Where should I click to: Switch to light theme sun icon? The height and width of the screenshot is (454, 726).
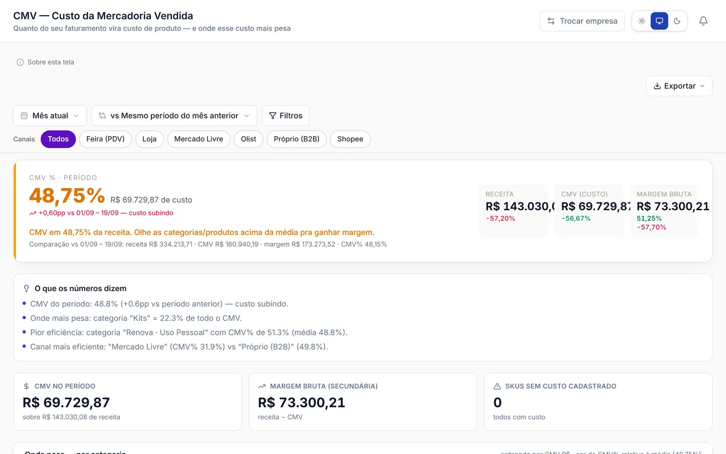[642, 21]
